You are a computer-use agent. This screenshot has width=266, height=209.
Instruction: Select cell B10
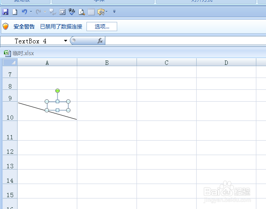[107, 111]
